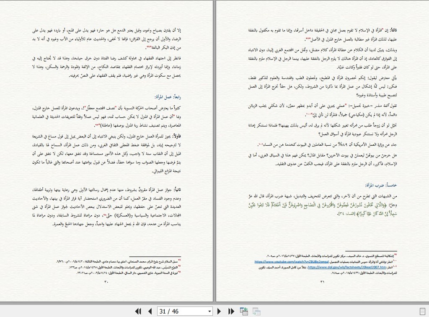Click the blue heading رابعاً: عمل المرأة

coord(168,97)
